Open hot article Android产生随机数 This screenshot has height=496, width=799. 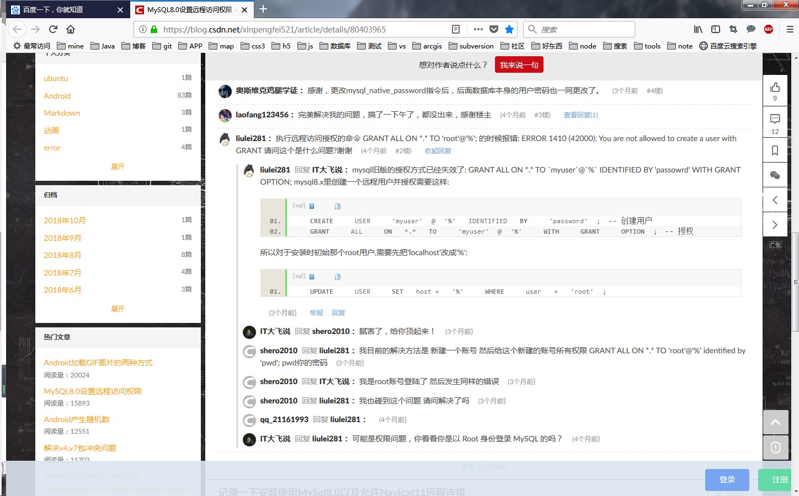(x=77, y=419)
